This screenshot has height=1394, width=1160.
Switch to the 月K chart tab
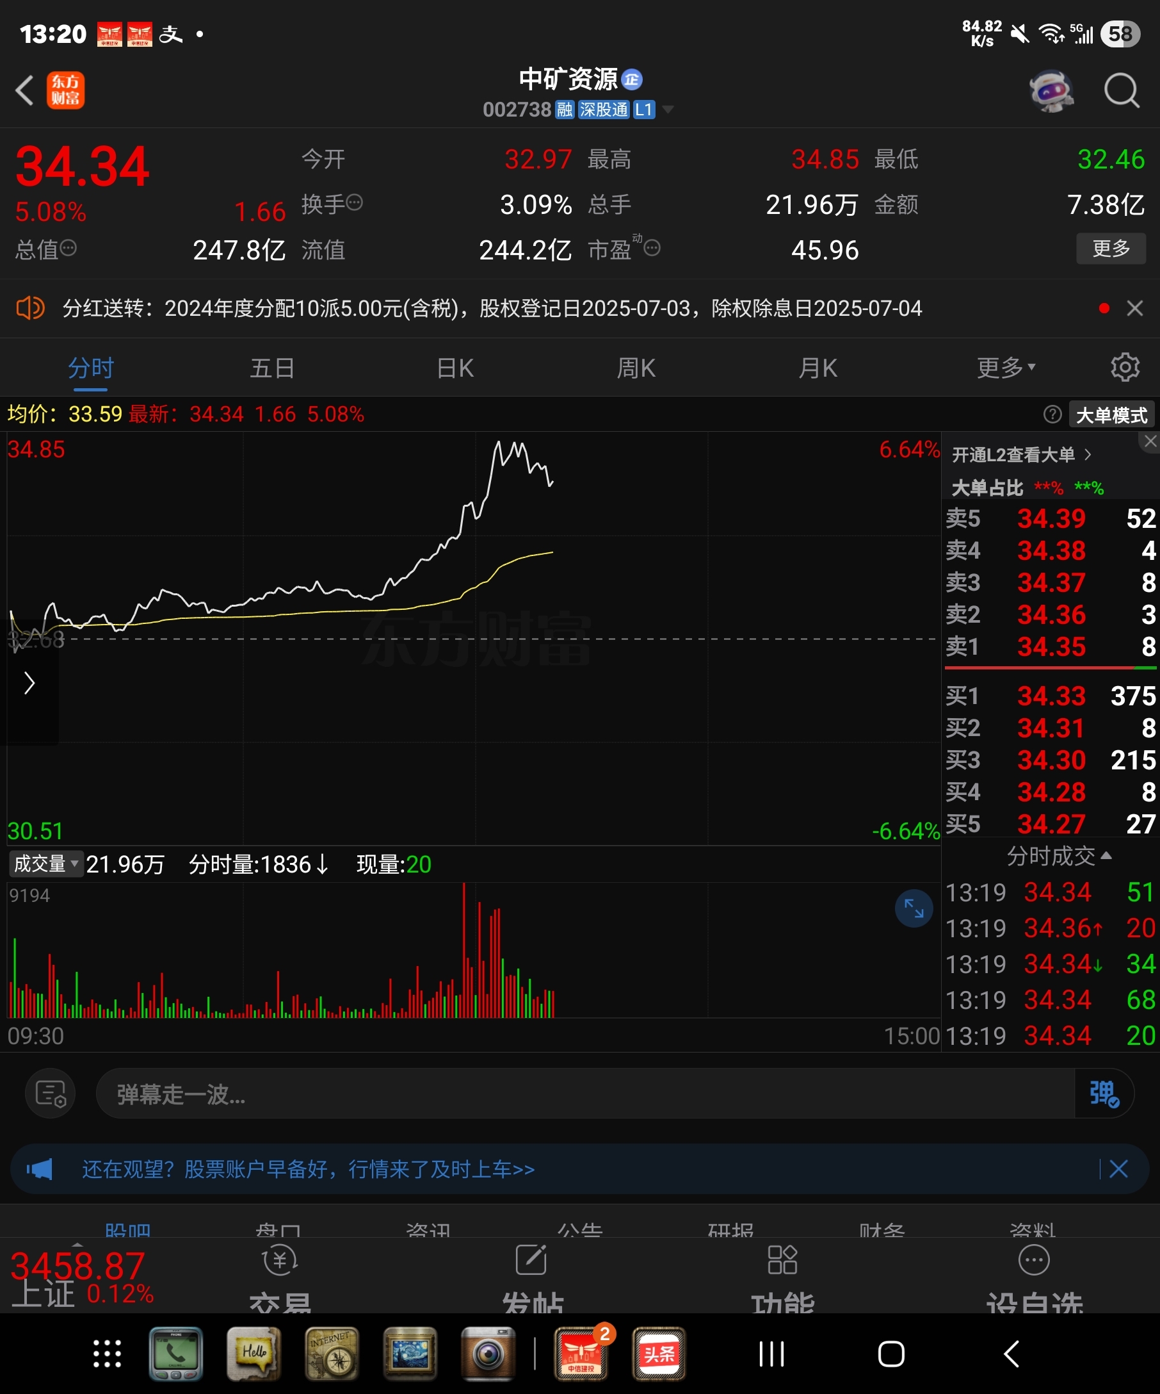(818, 368)
